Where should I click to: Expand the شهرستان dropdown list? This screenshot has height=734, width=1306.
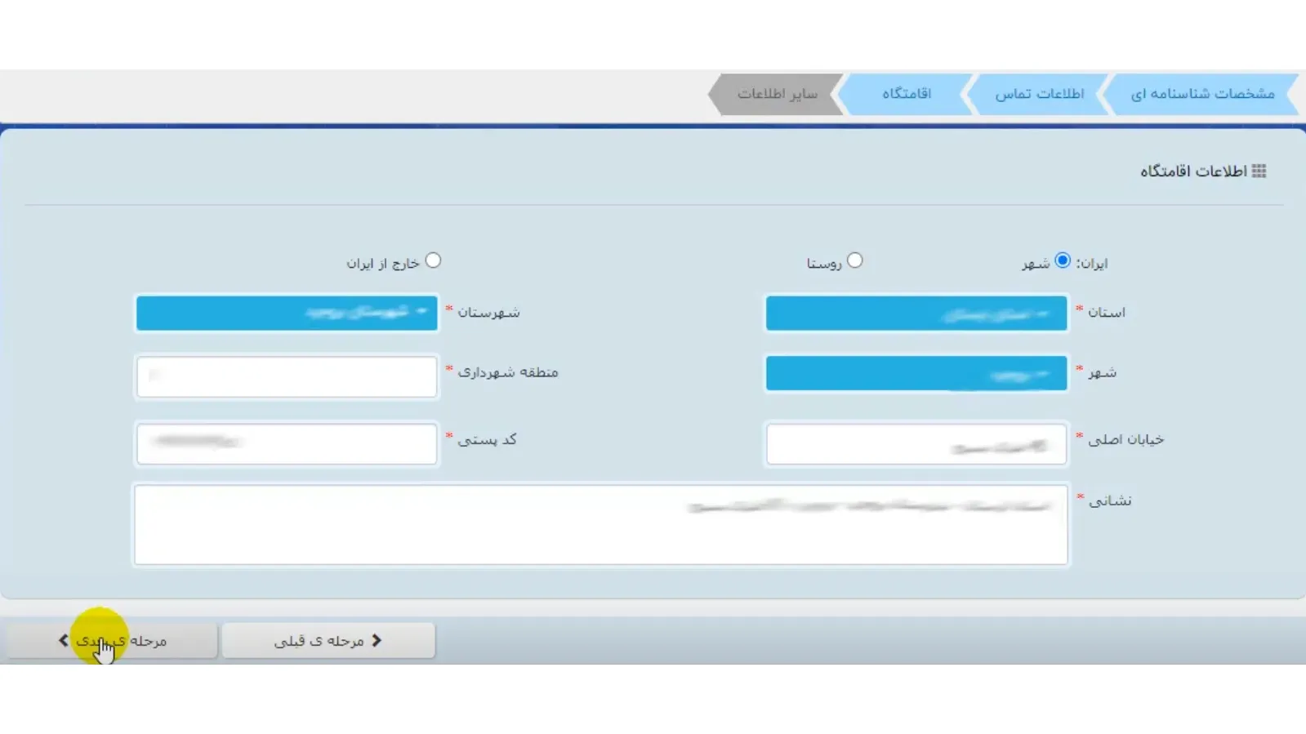coord(287,314)
